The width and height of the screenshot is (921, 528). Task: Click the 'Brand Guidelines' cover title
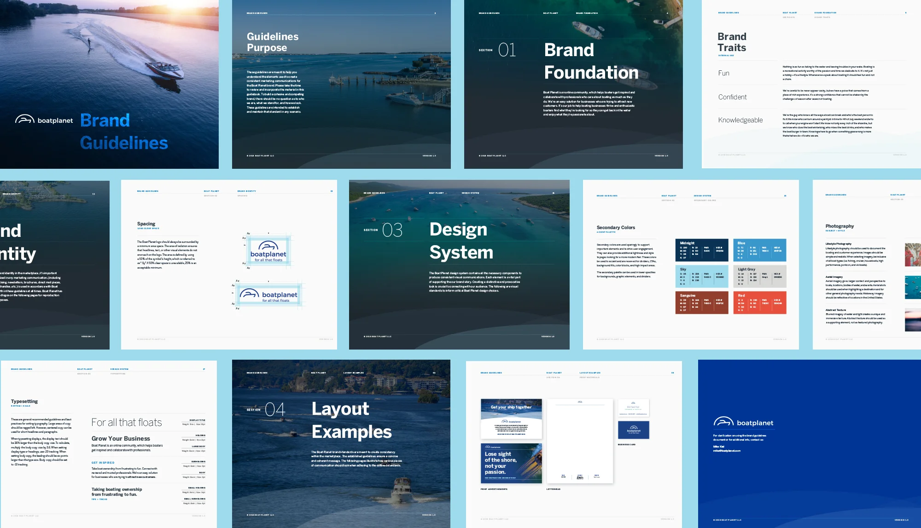pos(124,132)
